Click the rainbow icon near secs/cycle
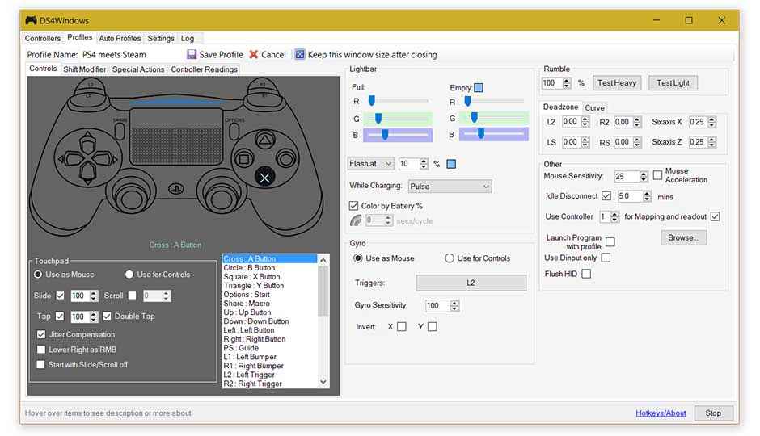Viewport: 760px width, 436px height. click(x=356, y=220)
